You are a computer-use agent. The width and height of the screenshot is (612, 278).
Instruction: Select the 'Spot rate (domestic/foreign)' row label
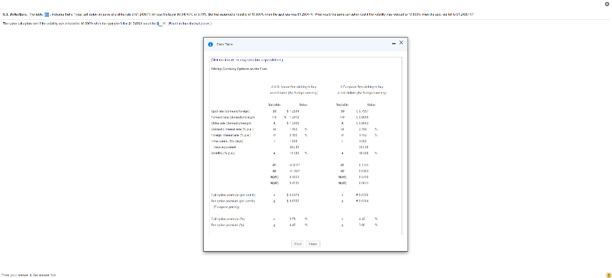230,111
